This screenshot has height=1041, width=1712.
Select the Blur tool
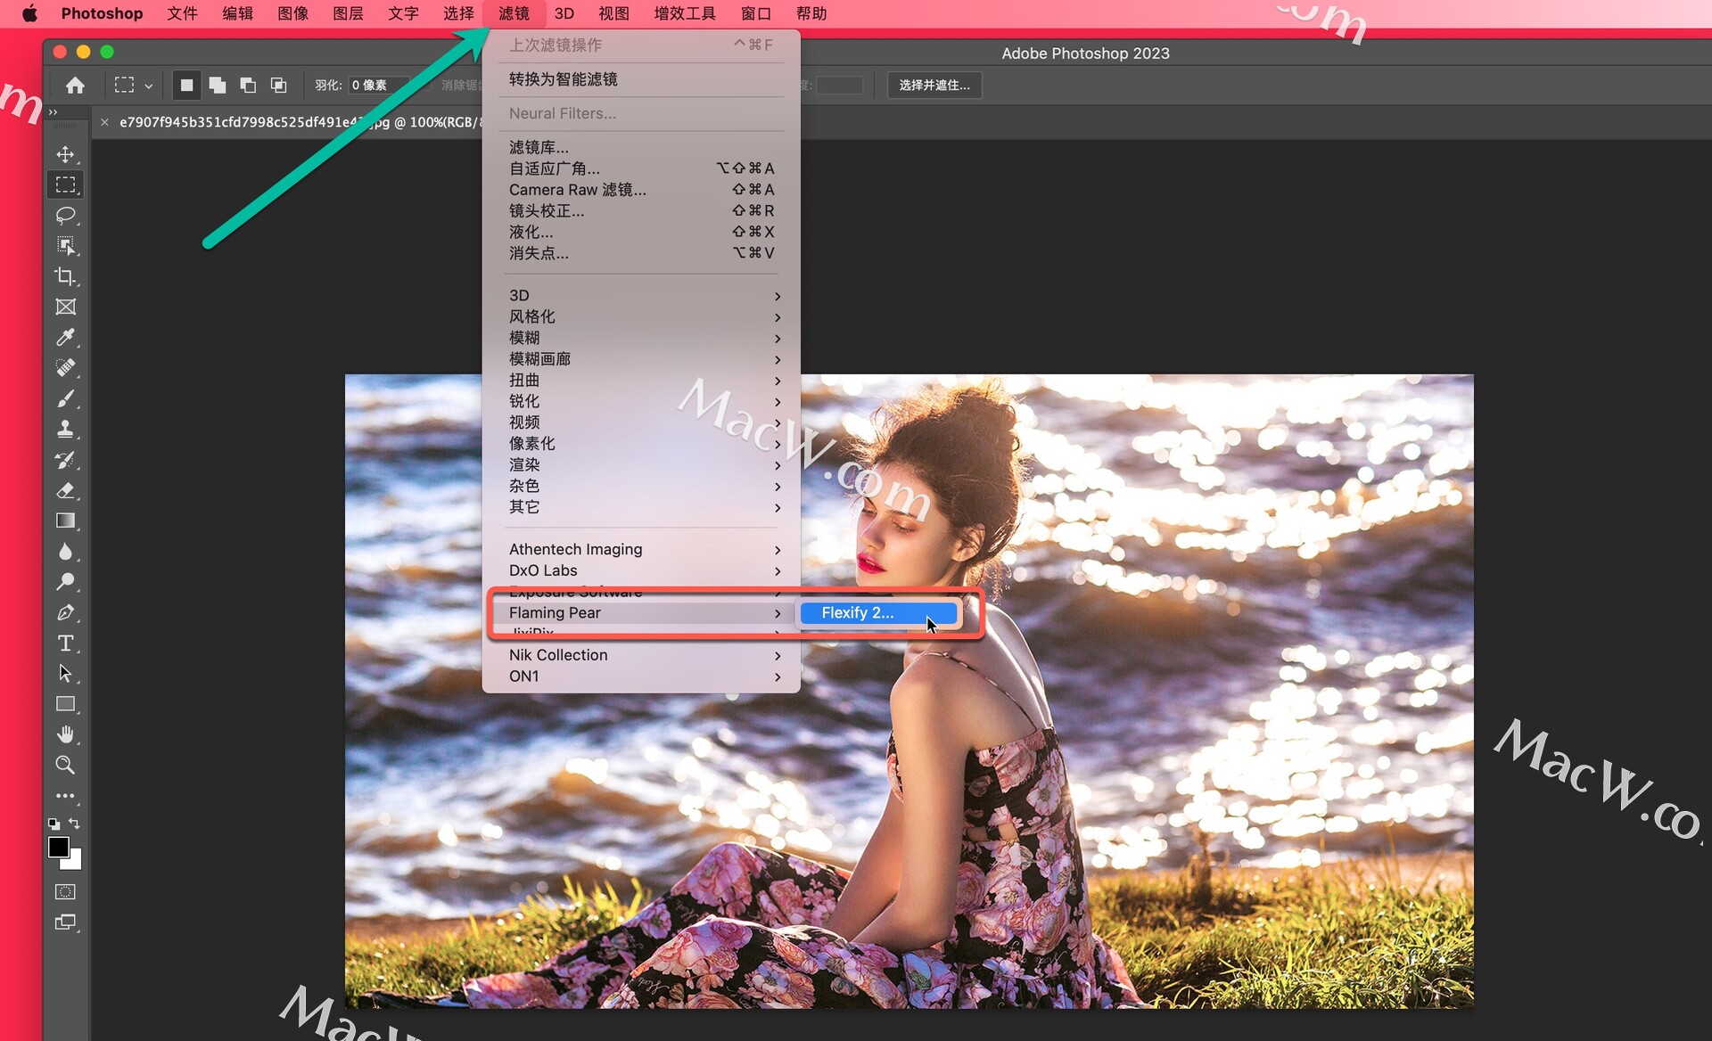[x=66, y=552]
